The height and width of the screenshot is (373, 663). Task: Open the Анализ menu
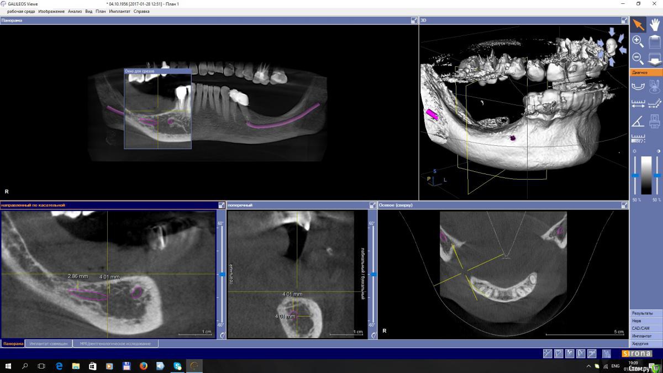(x=75, y=11)
